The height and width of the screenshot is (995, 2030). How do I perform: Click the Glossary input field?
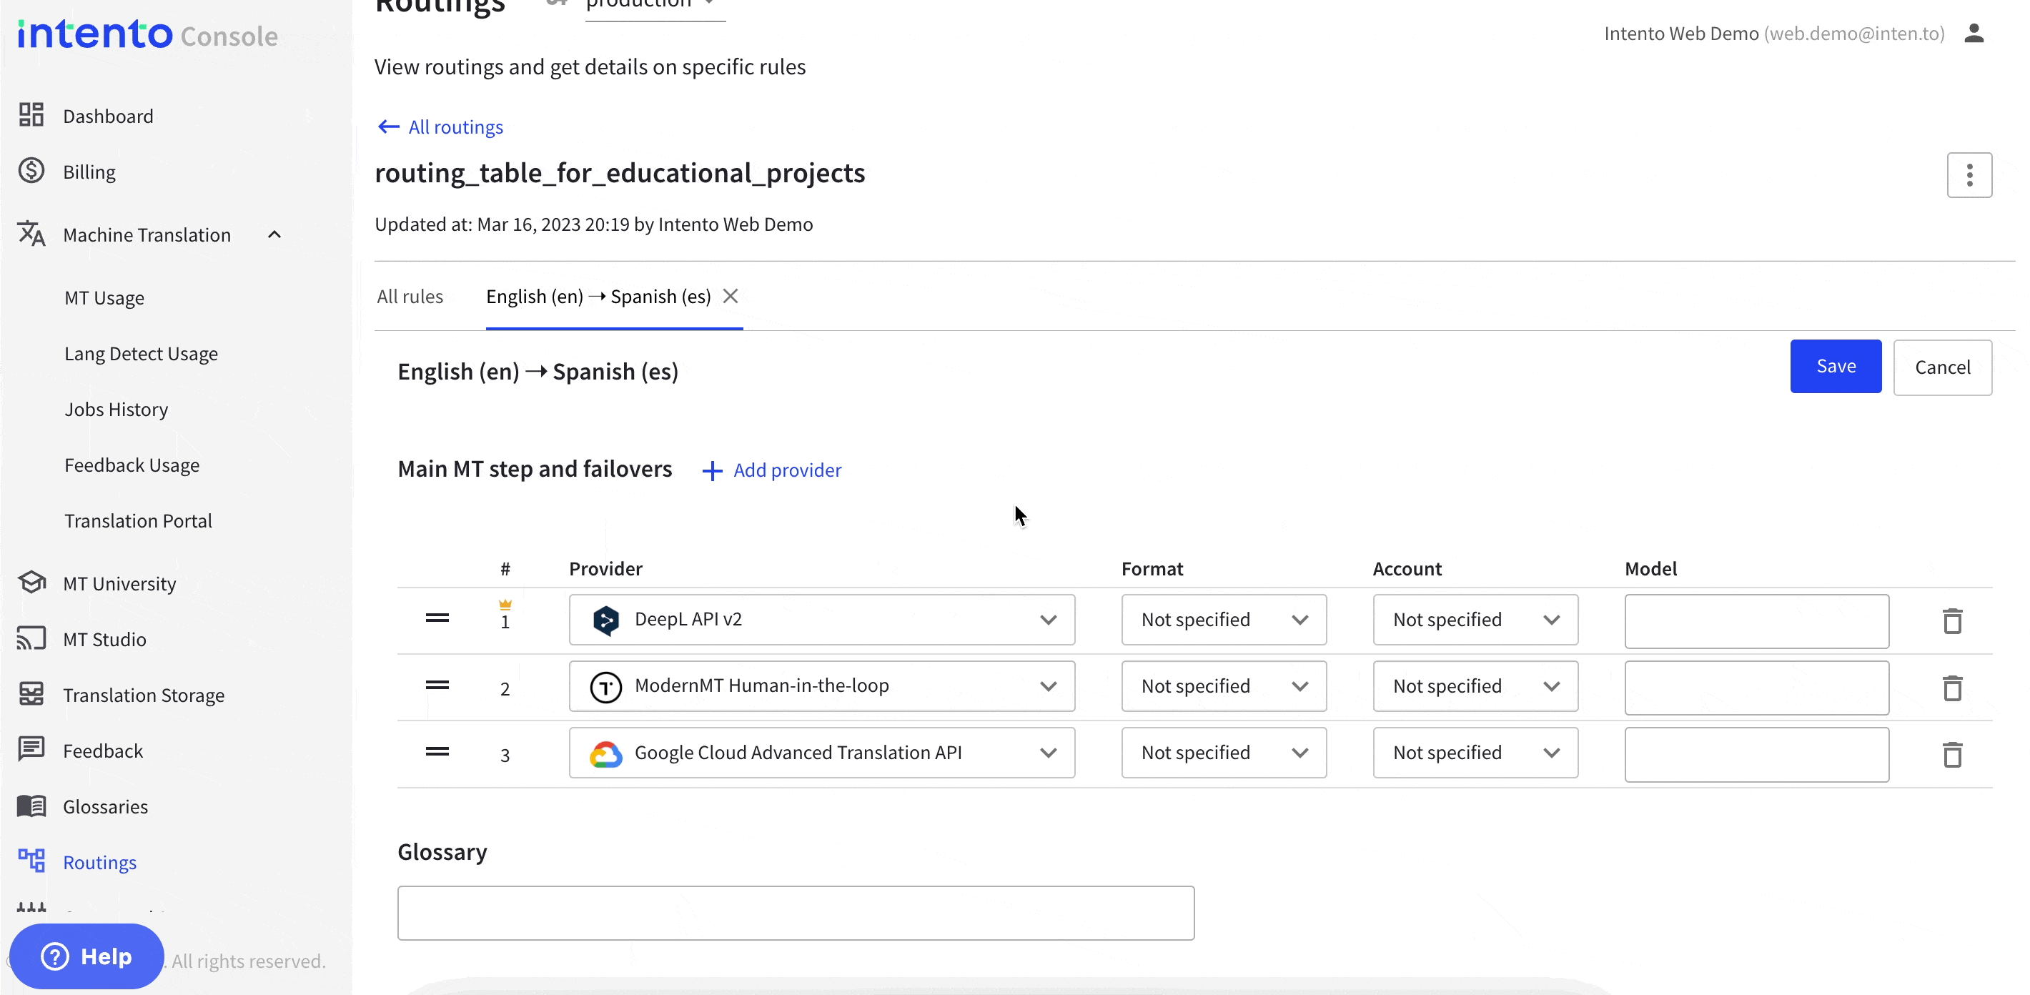click(796, 913)
